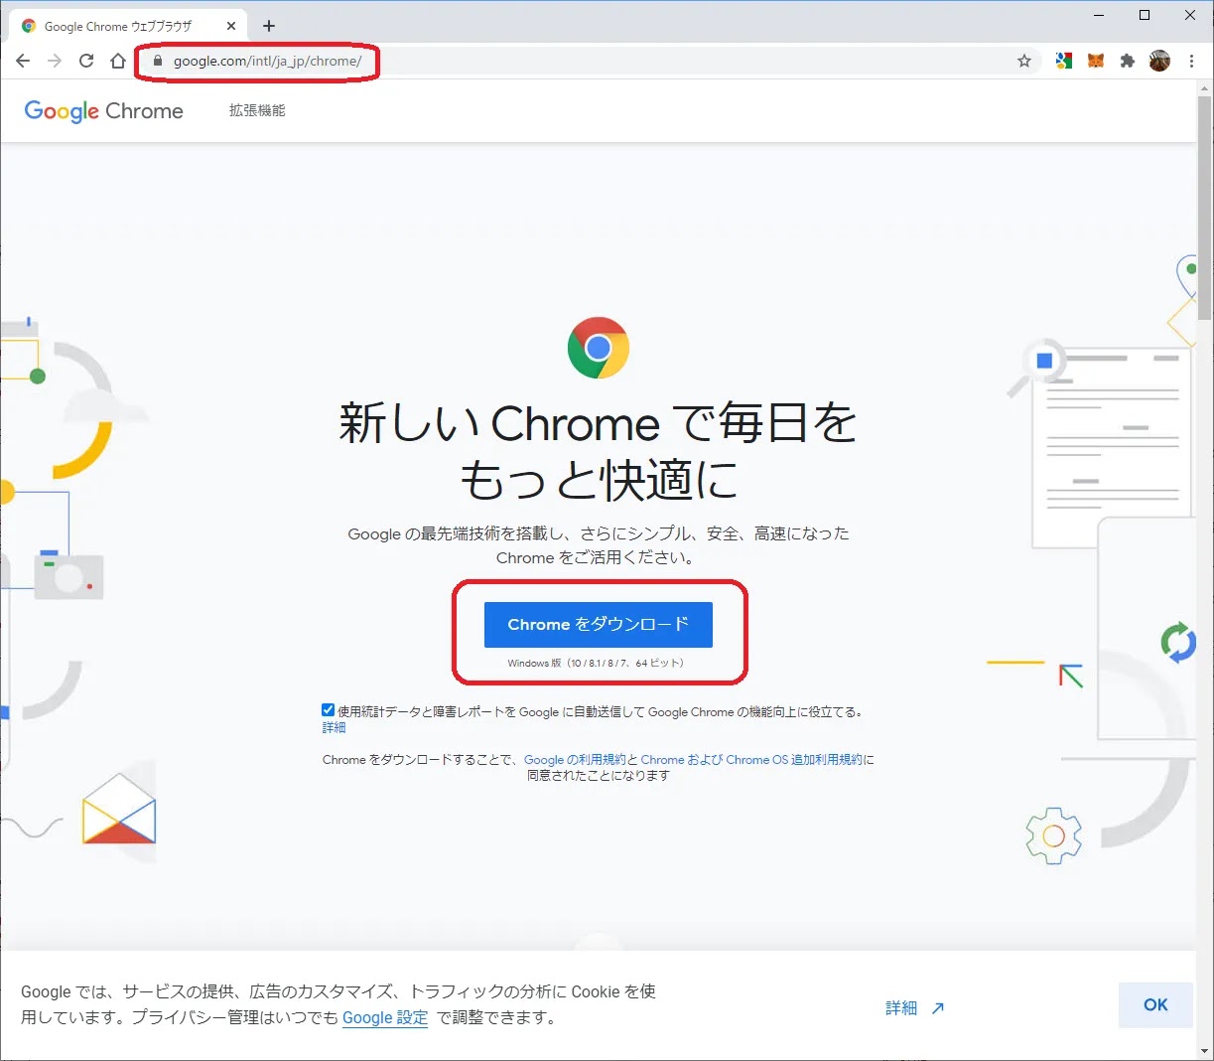Open the Chrome および Chrome OS 追加利用規約 link
The height and width of the screenshot is (1061, 1214).
pyautogui.click(x=751, y=759)
